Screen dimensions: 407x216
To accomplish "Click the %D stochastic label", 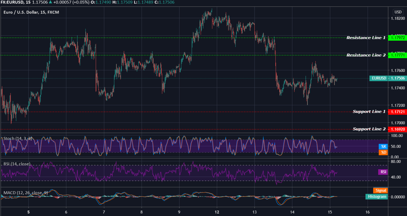I will 383,152.
